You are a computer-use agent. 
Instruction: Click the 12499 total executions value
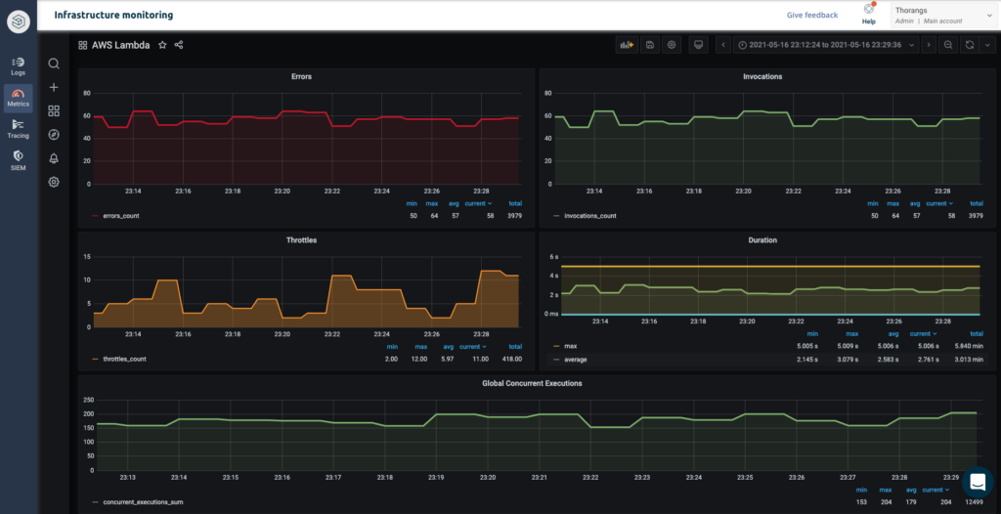coord(973,502)
